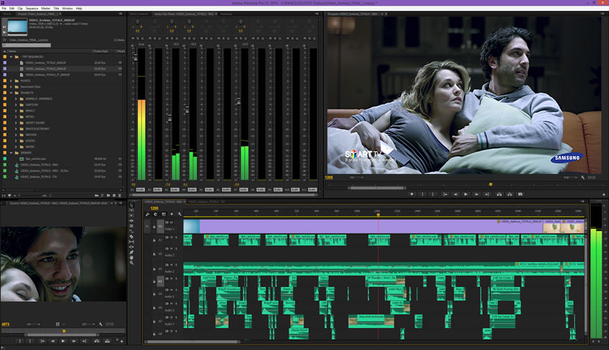Click the trash delete icon in Project panel
609x350 pixels.
point(119,195)
